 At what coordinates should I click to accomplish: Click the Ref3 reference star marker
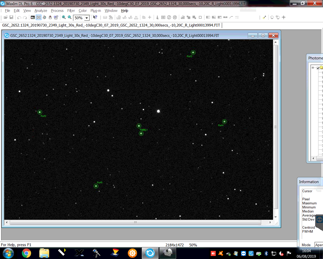click(193, 52)
